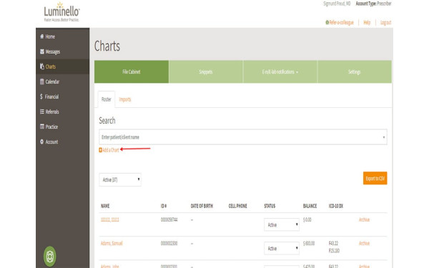Click the Calendar icon in sidebar
The height and width of the screenshot is (268, 429).
pyautogui.click(x=42, y=81)
